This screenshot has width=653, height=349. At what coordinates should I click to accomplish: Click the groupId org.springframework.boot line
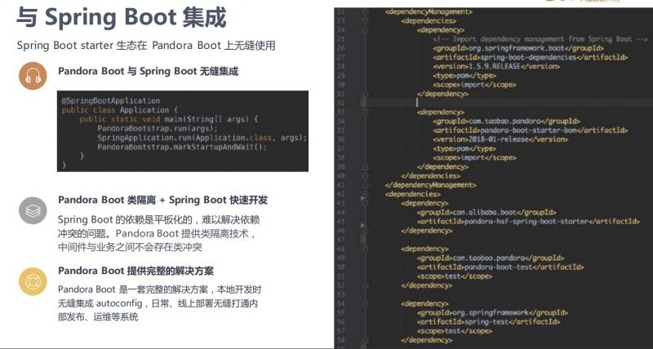point(518,48)
